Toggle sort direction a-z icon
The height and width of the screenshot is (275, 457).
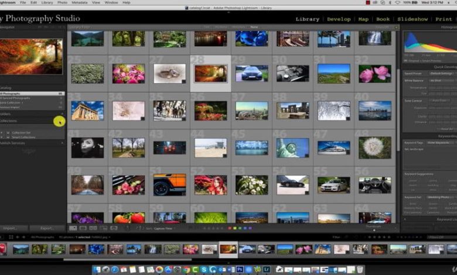tap(139, 228)
